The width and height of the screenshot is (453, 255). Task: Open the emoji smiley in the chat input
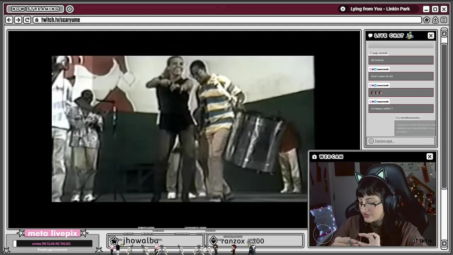[371, 141]
